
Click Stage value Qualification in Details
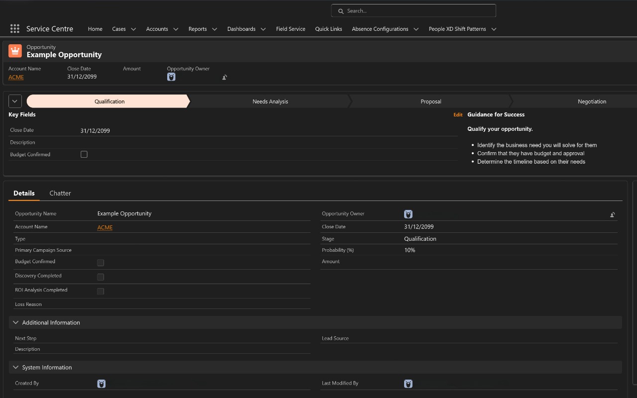point(420,239)
